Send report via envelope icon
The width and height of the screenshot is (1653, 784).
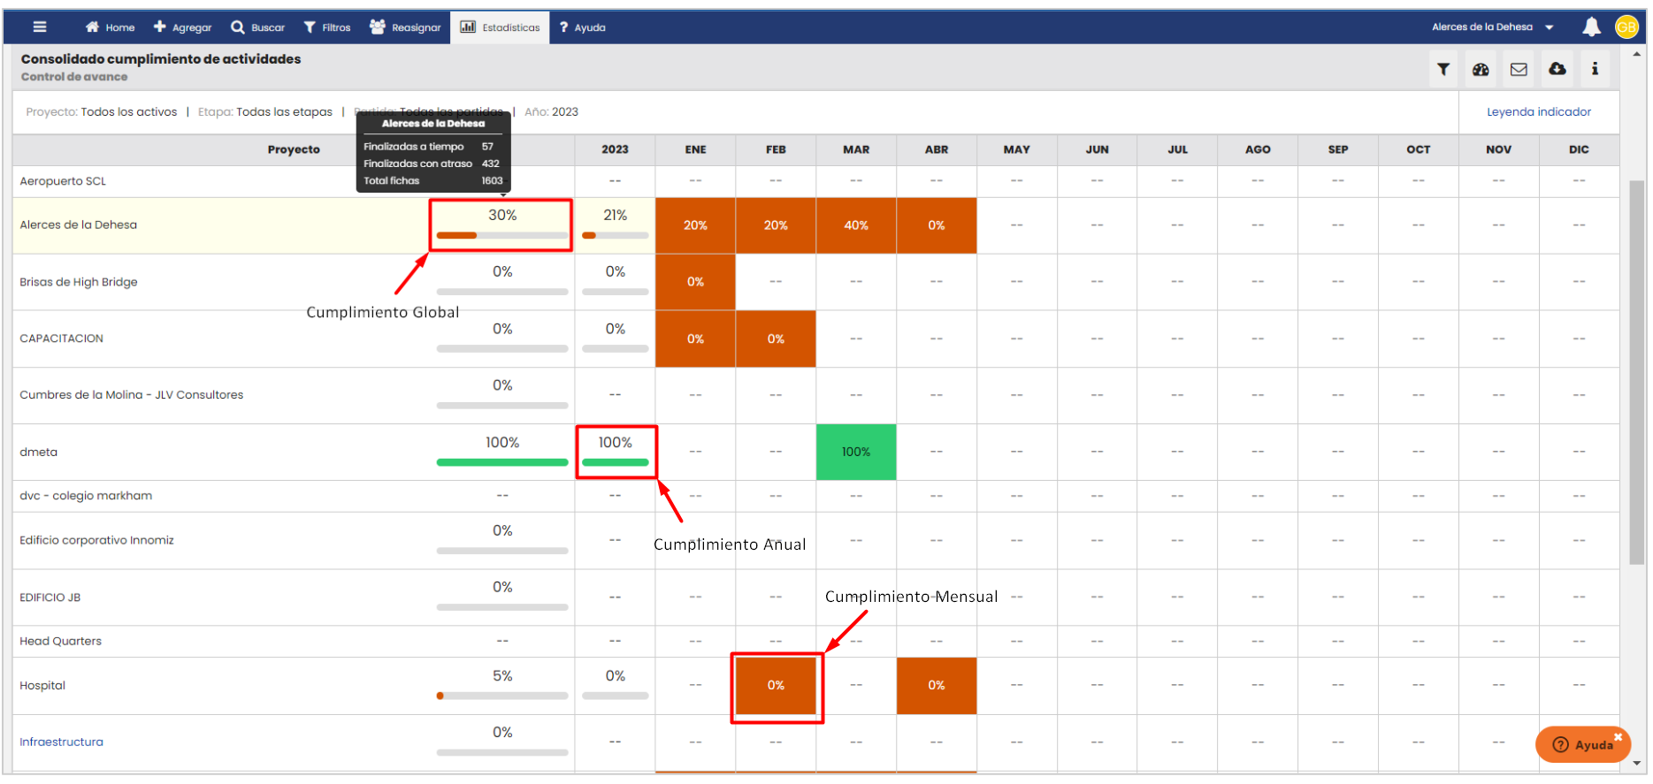click(x=1519, y=69)
